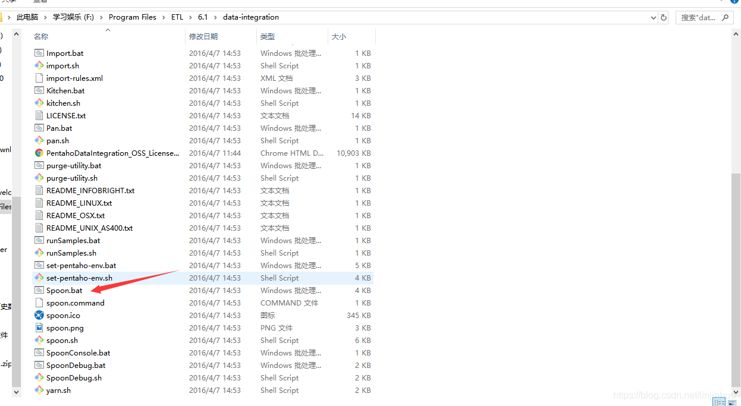The width and height of the screenshot is (741, 406).
Task: Refresh the current folder view
Action: tap(664, 18)
